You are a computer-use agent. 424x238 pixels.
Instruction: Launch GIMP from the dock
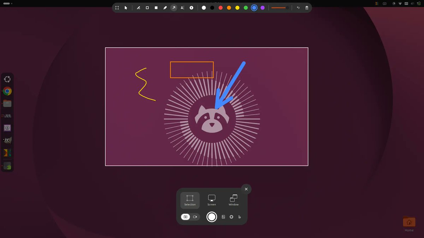(x=7, y=140)
